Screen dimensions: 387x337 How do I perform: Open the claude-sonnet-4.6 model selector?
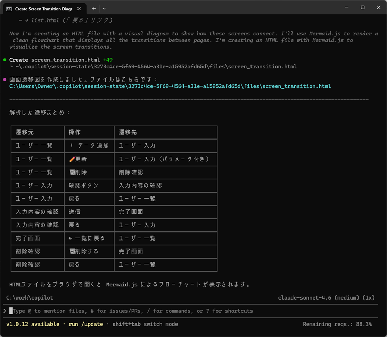pos(326,297)
